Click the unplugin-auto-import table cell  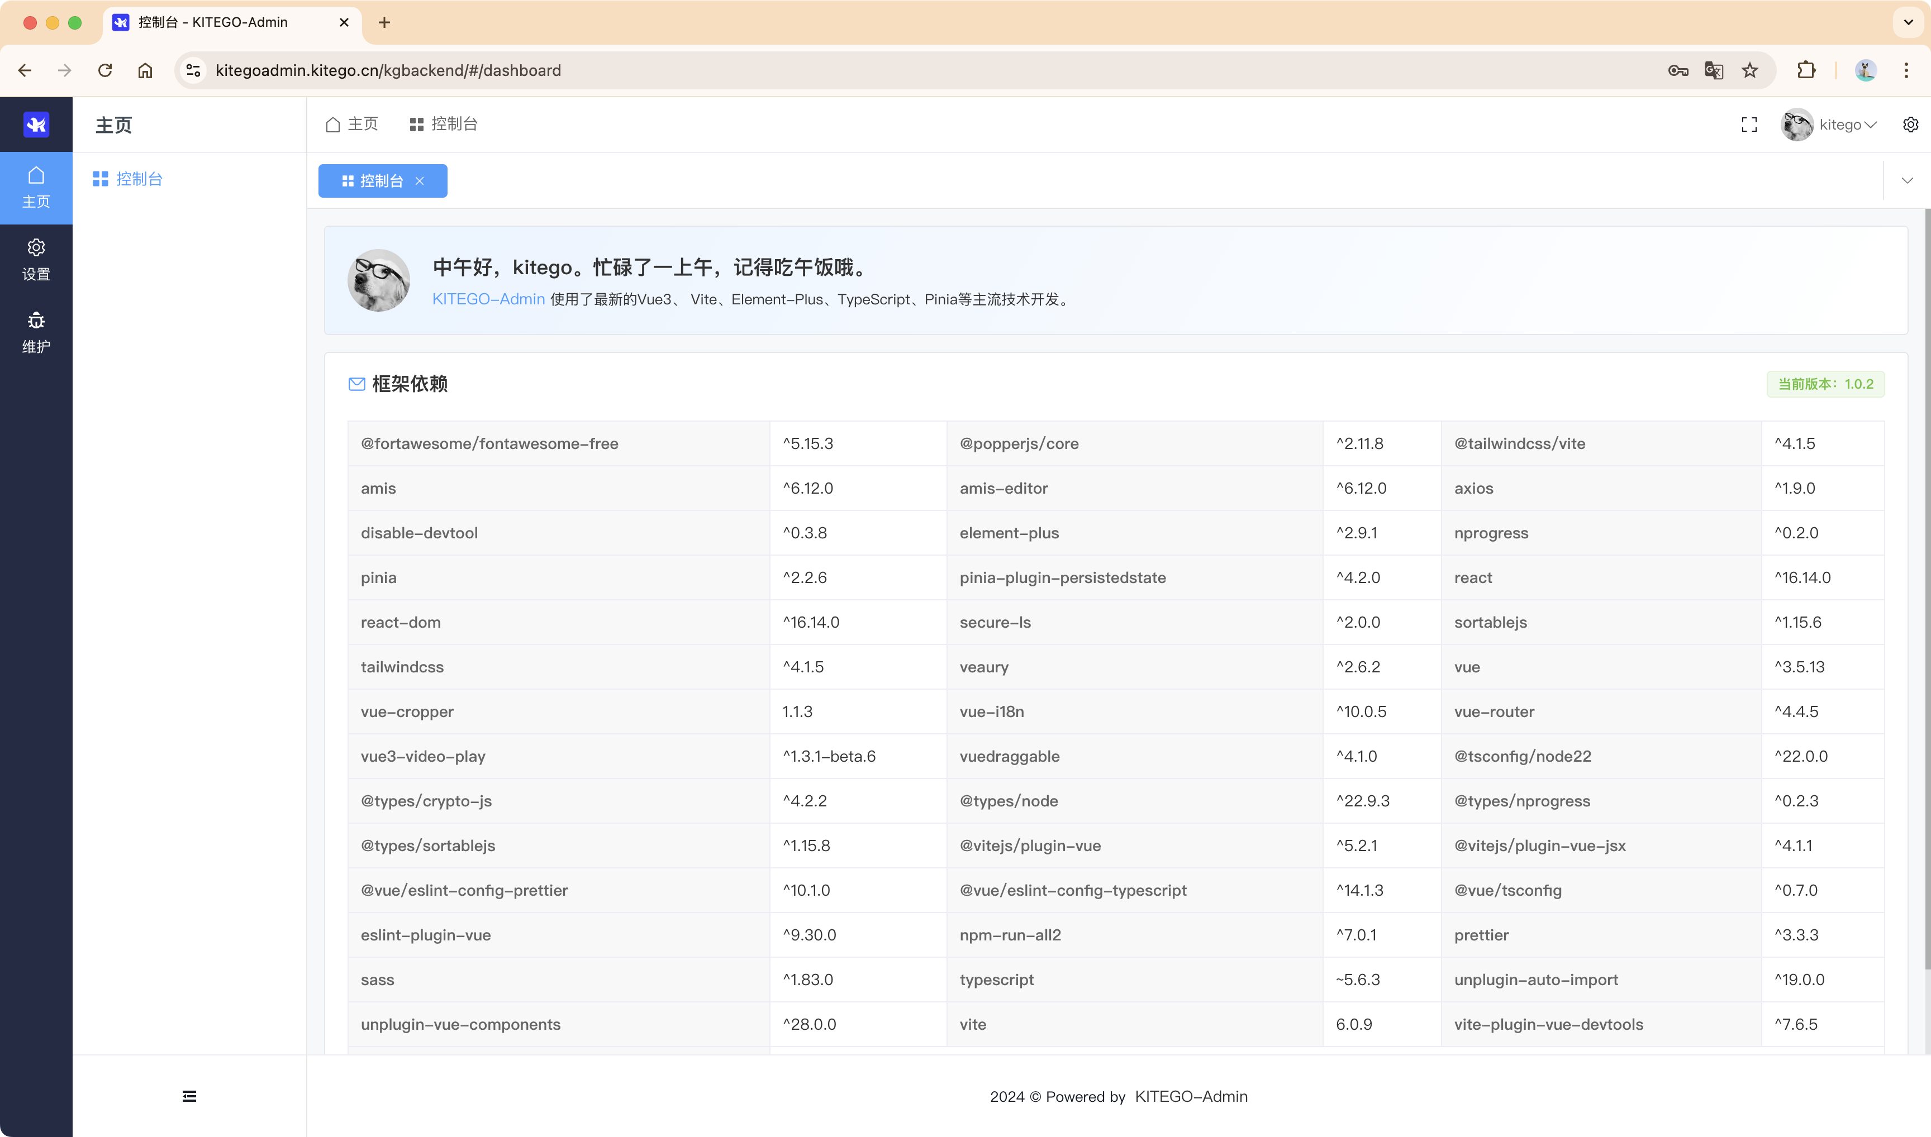point(1601,979)
